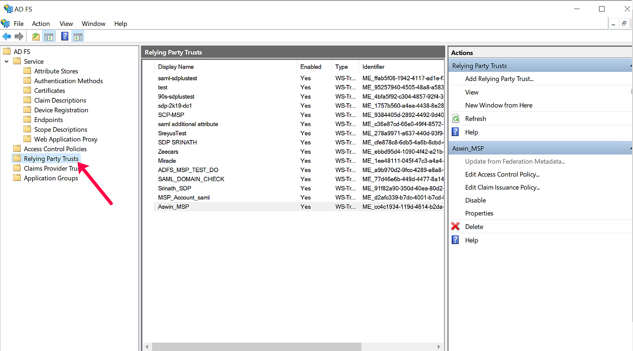
Task: Click the Back arrow in the toolbar
Action: [6, 36]
